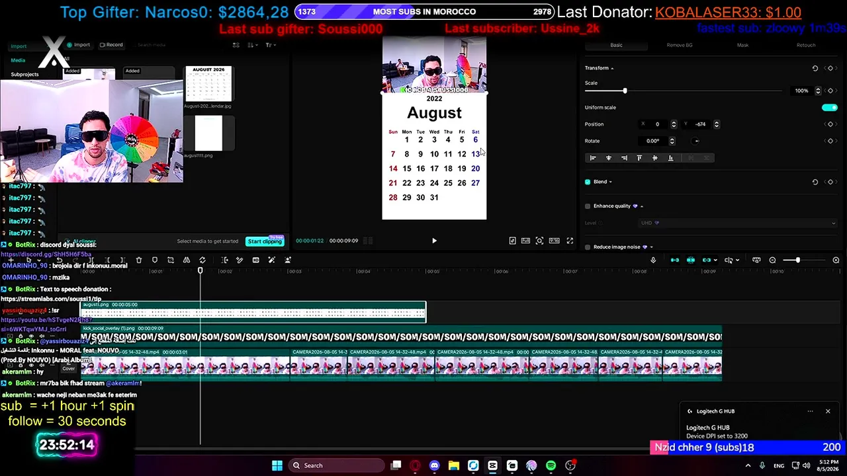Expand the Reduce image noise section
The image size is (847, 476).
(651, 247)
